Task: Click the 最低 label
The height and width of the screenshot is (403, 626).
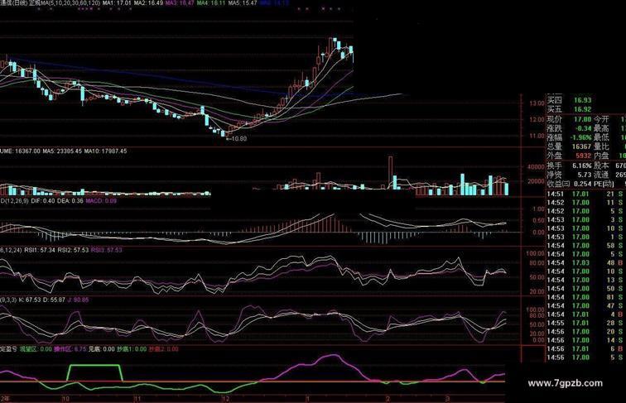Action: tap(602, 137)
